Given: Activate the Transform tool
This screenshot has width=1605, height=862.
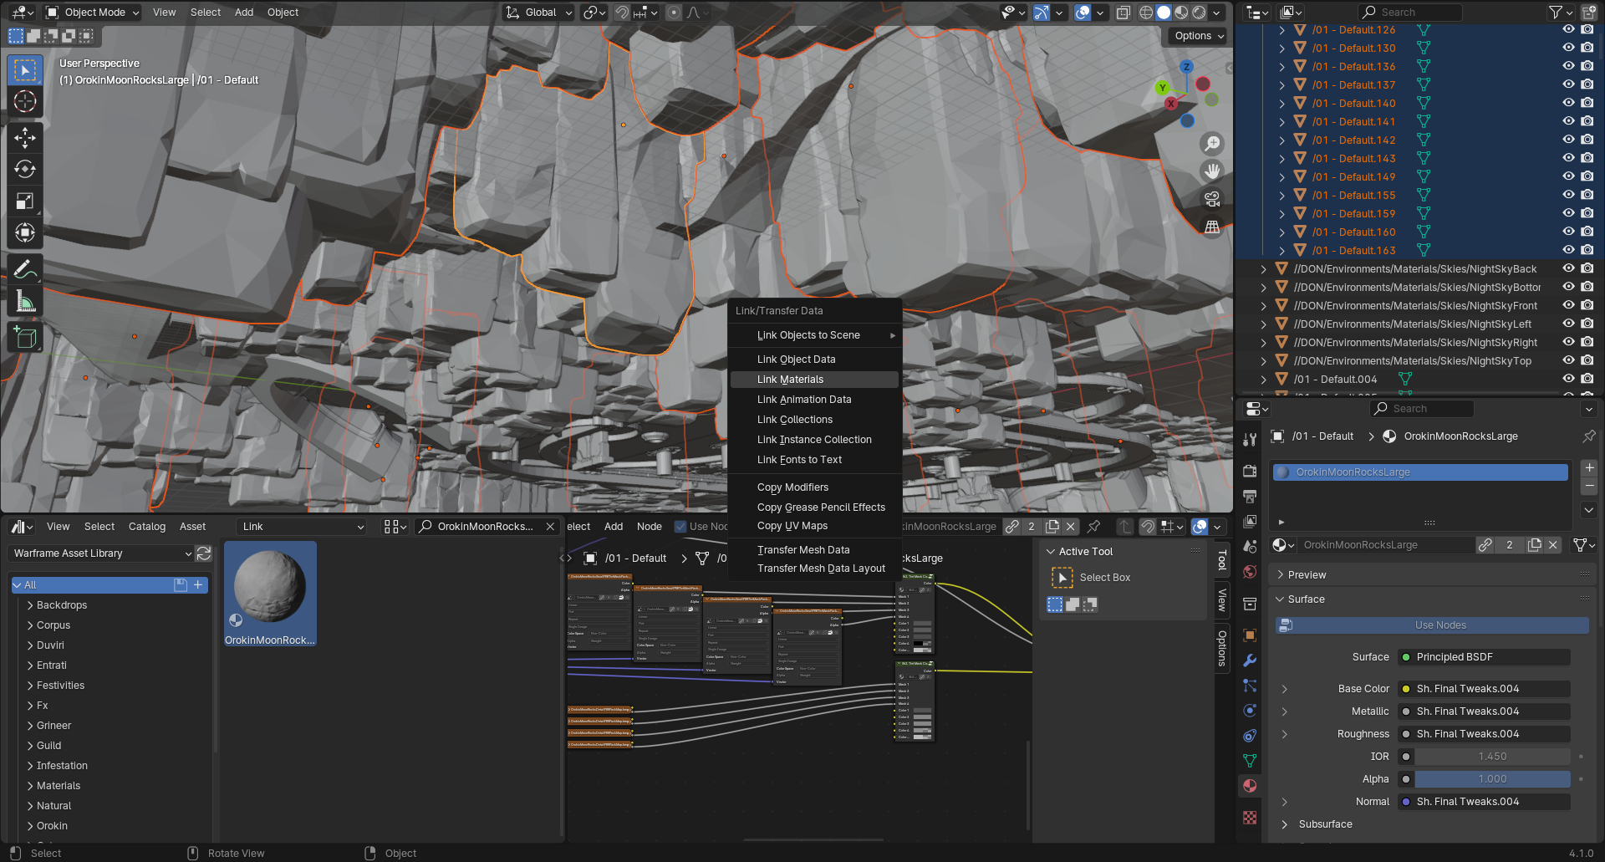Looking at the screenshot, I should coord(25,232).
